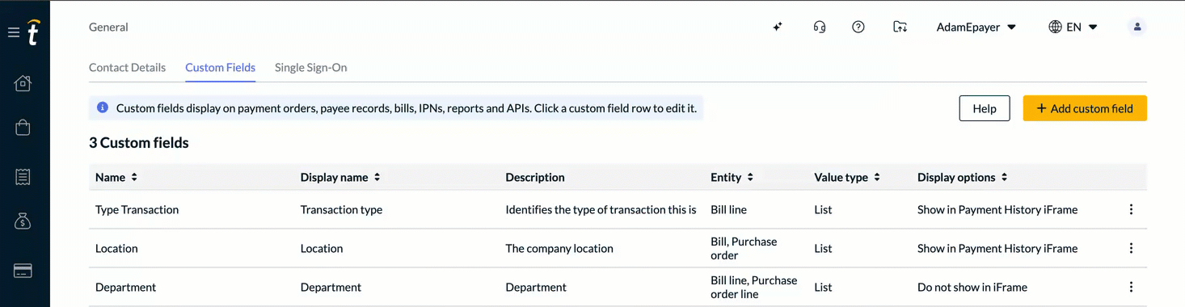Open the hamburger navigation menu
The image size is (1185, 307).
[x=13, y=33]
